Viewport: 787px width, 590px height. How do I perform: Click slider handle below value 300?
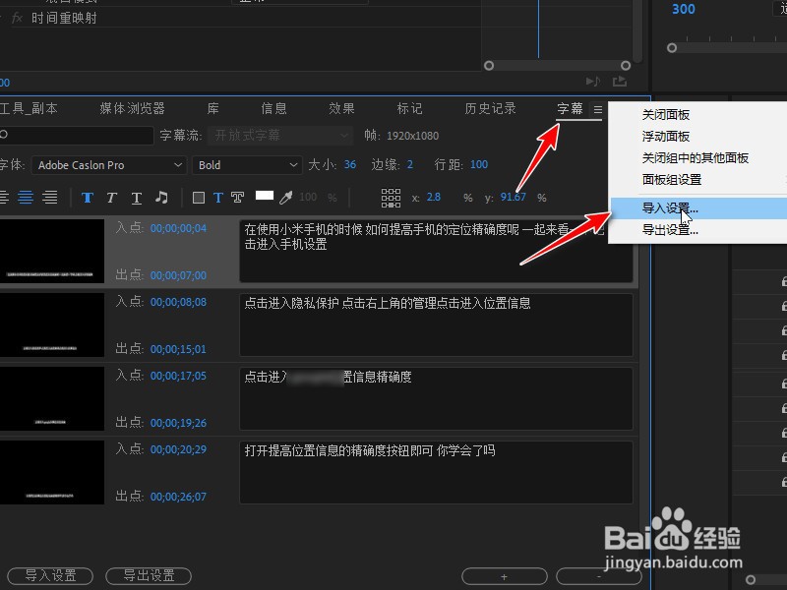(672, 48)
